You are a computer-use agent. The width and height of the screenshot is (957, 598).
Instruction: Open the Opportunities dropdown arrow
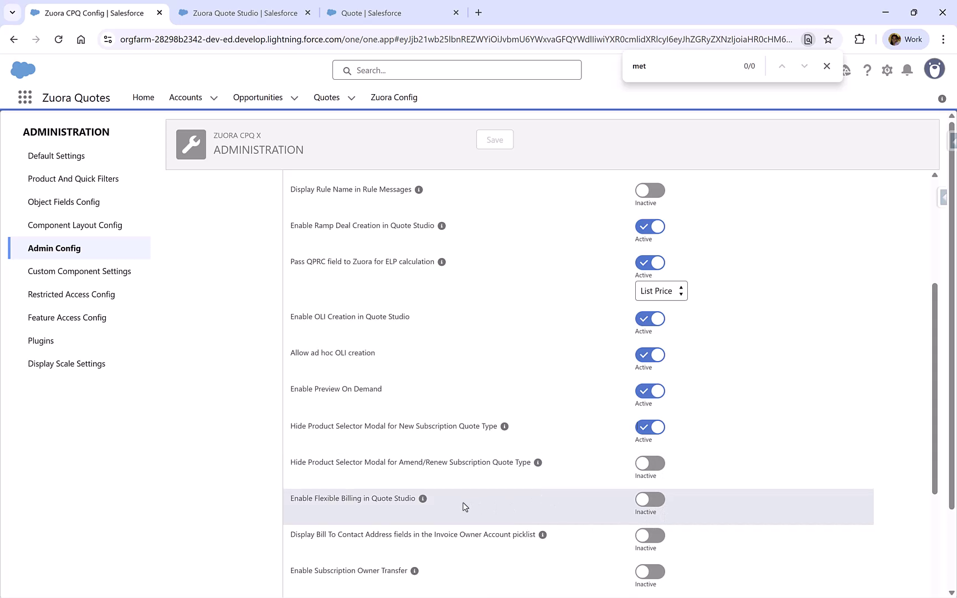[294, 97]
